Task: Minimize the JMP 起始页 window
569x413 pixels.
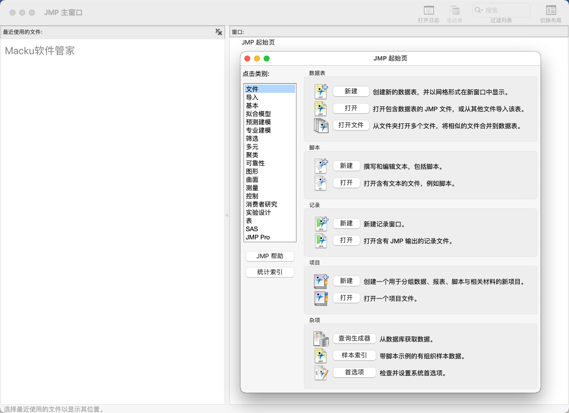Action: point(257,59)
